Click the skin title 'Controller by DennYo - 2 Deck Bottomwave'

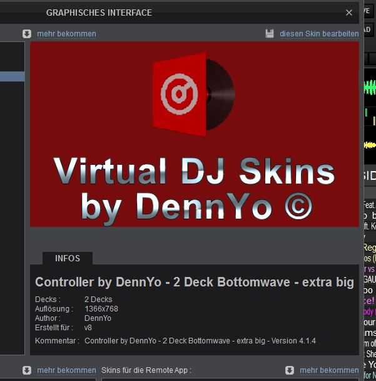pyautogui.click(x=195, y=282)
